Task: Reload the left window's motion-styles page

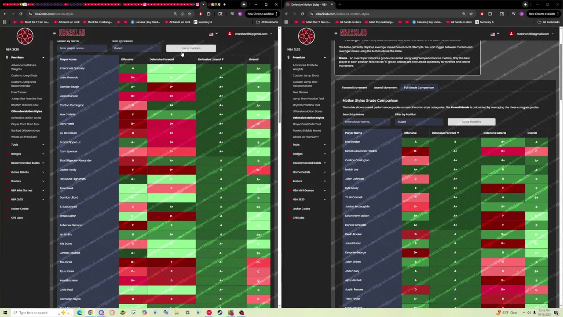Action: coord(21,14)
